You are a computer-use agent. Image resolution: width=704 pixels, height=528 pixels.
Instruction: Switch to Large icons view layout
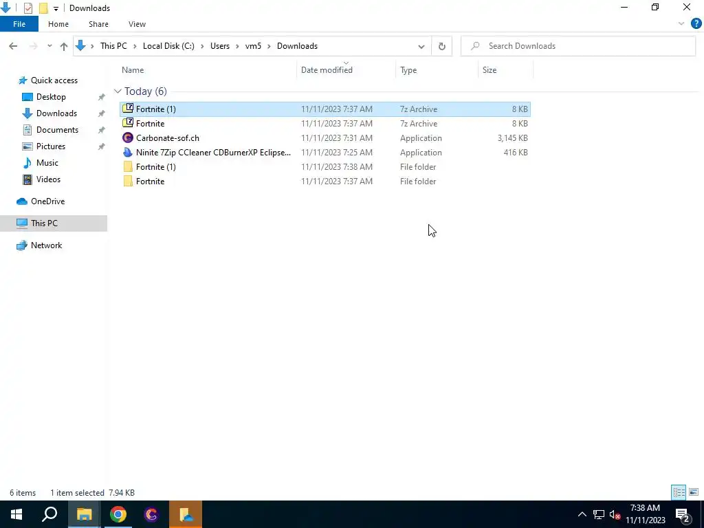[x=694, y=492]
